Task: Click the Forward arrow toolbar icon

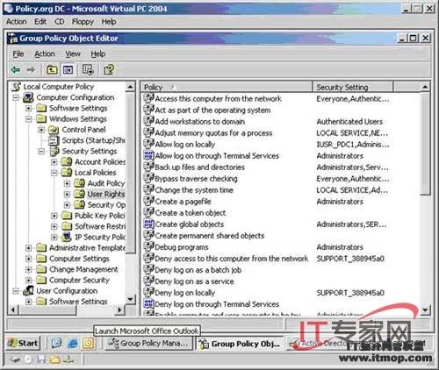Action: [31, 69]
